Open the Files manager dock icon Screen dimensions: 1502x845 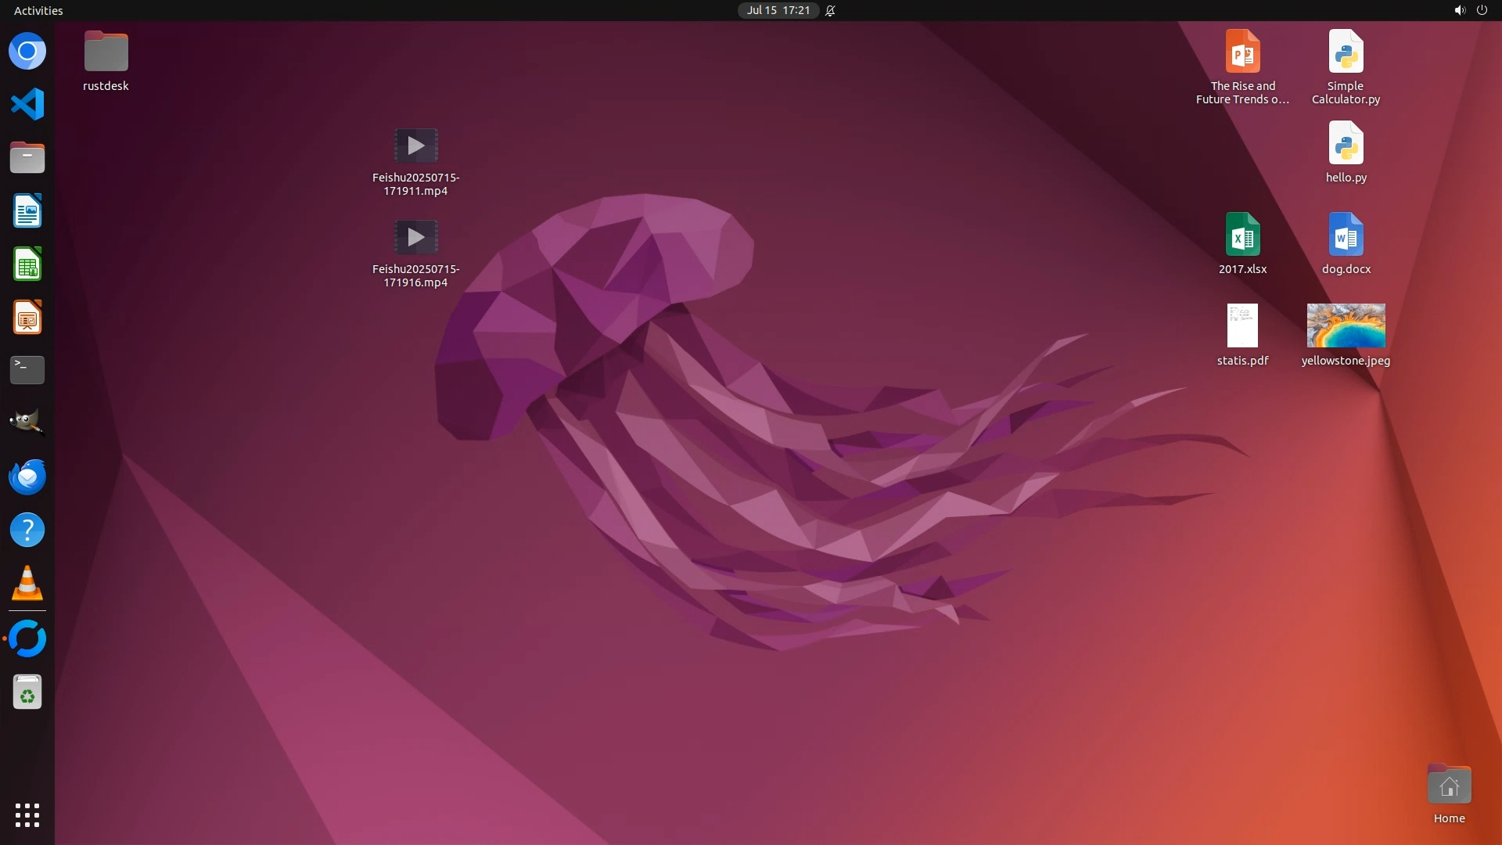point(27,158)
